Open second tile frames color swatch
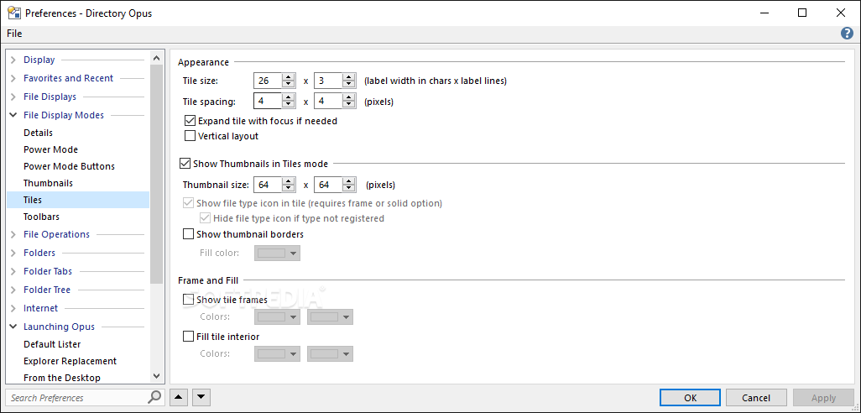 (x=330, y=317)
